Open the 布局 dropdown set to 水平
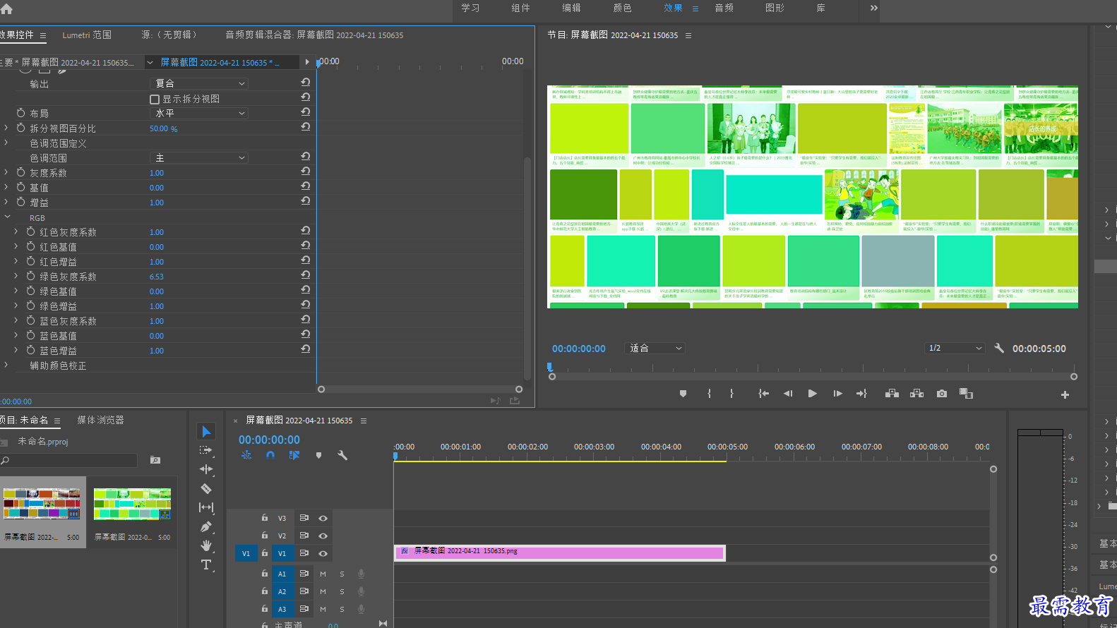The image size is (1117, 628). 201,113
